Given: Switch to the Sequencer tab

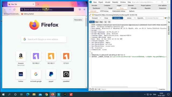Looking at the screenshot, I should coord(162,8).
